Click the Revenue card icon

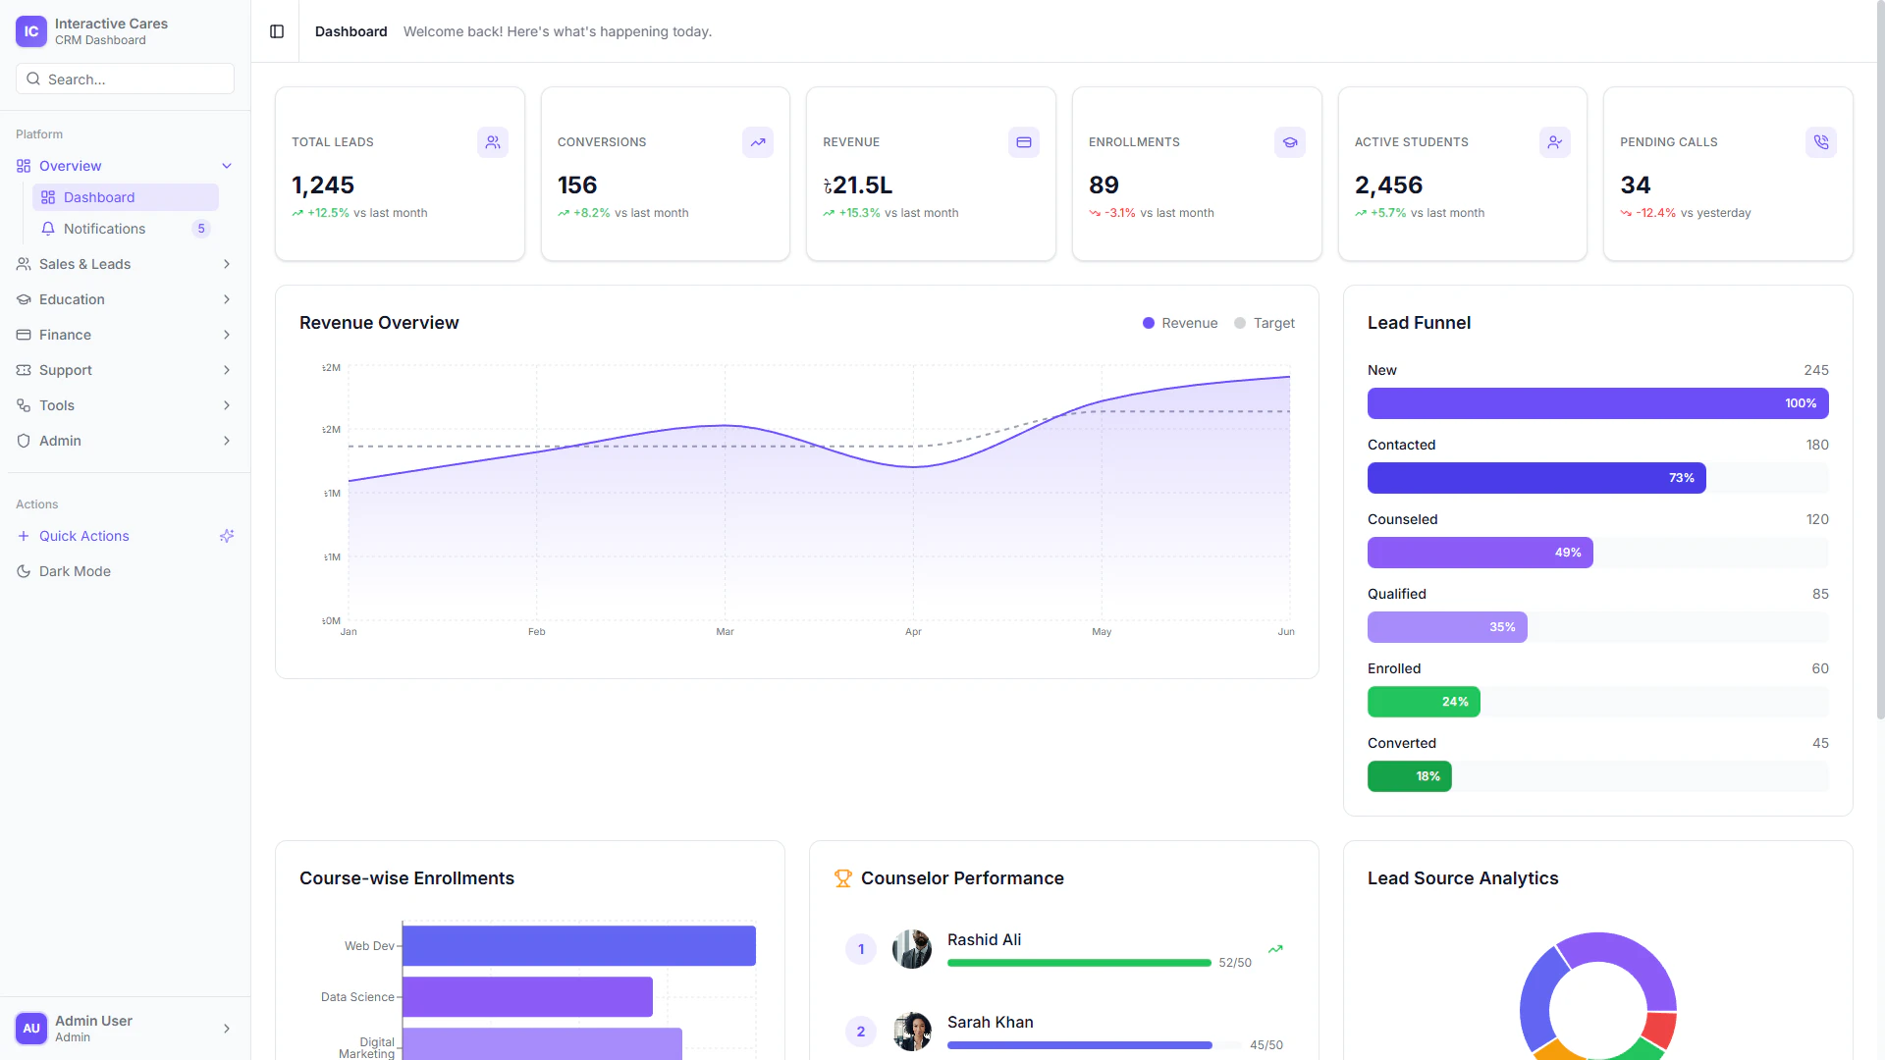1024,142
